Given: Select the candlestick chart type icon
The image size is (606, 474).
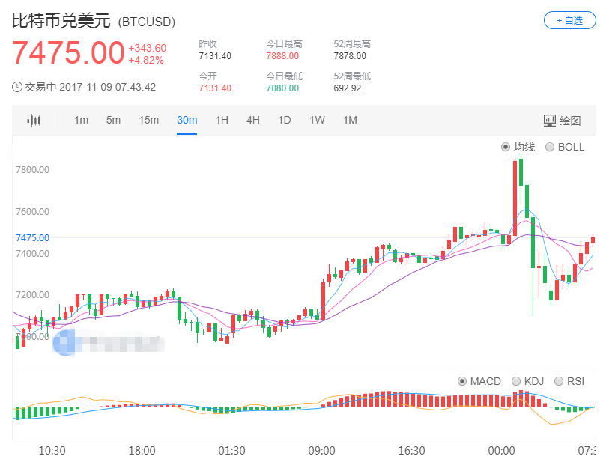Looking at the screenshot, I should (34, 120).
